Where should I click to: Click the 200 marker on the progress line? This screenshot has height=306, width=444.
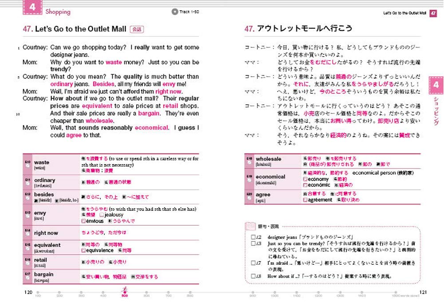click(59, 293)
